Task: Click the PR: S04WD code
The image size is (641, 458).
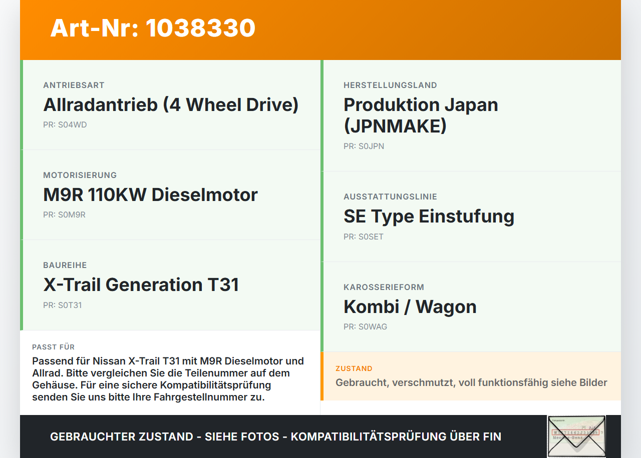Action: pos(65,124)
